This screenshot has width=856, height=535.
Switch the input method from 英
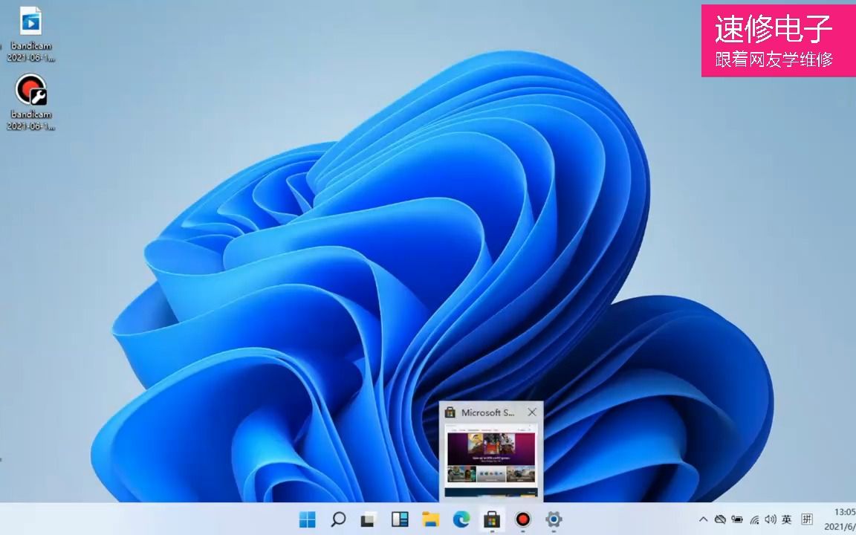[789, 520]
